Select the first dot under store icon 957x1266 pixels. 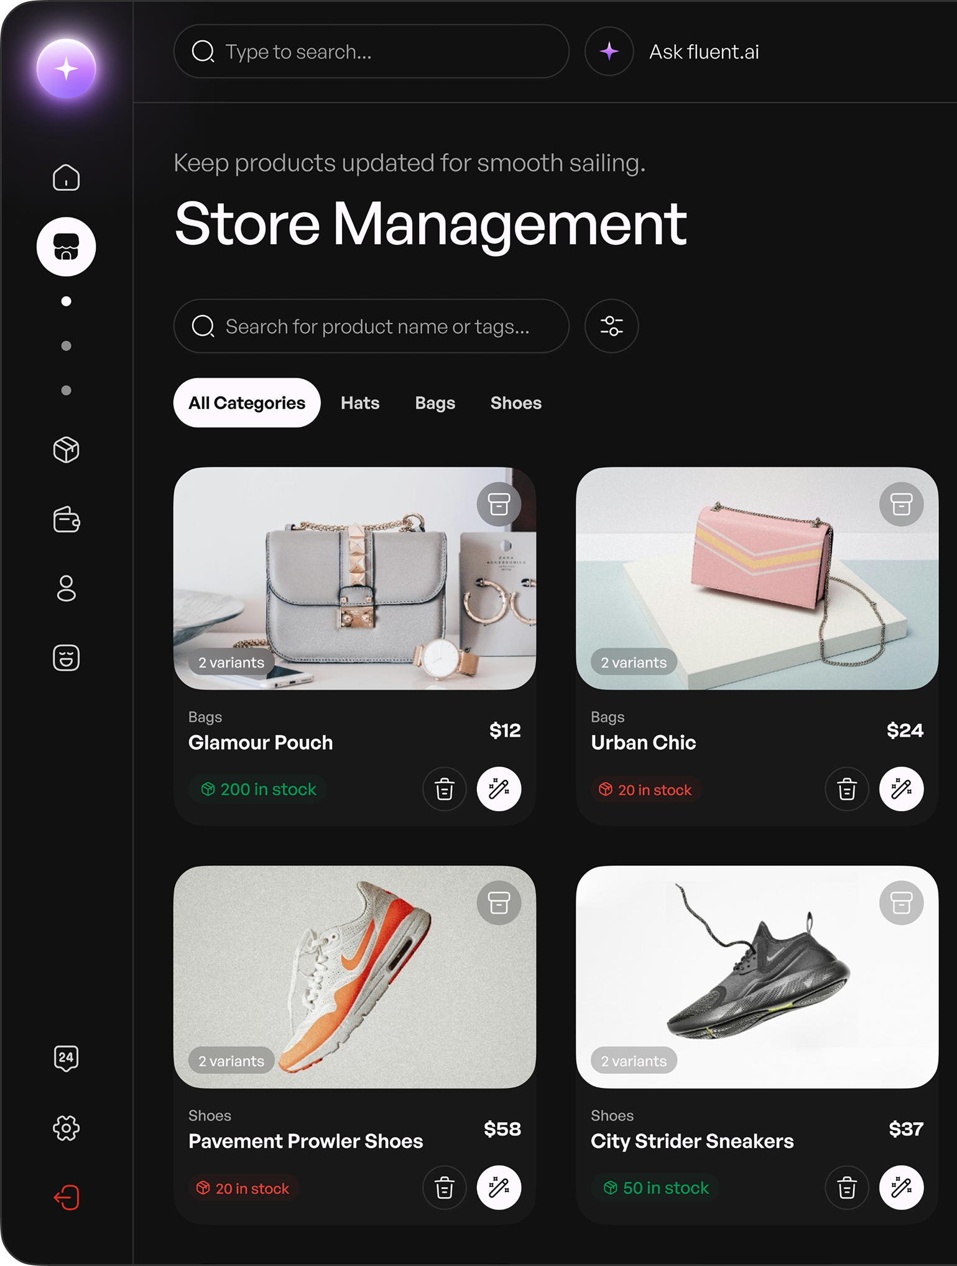66,301
